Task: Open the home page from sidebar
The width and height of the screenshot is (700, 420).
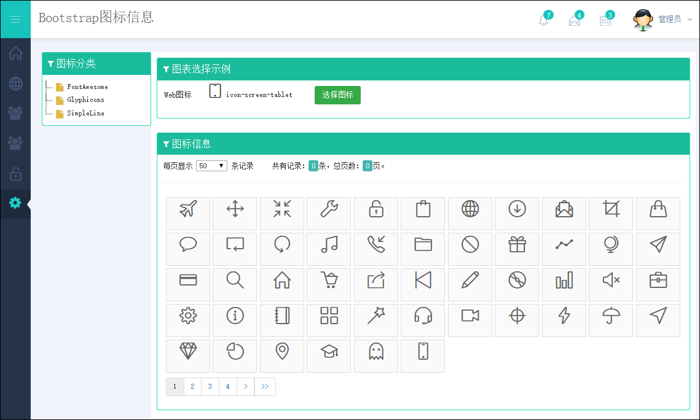Action: (15, 53)
